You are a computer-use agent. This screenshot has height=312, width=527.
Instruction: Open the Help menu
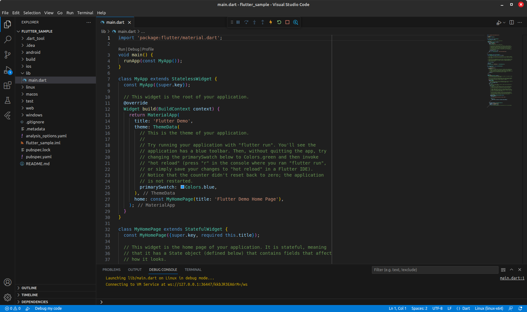[101, 13]
